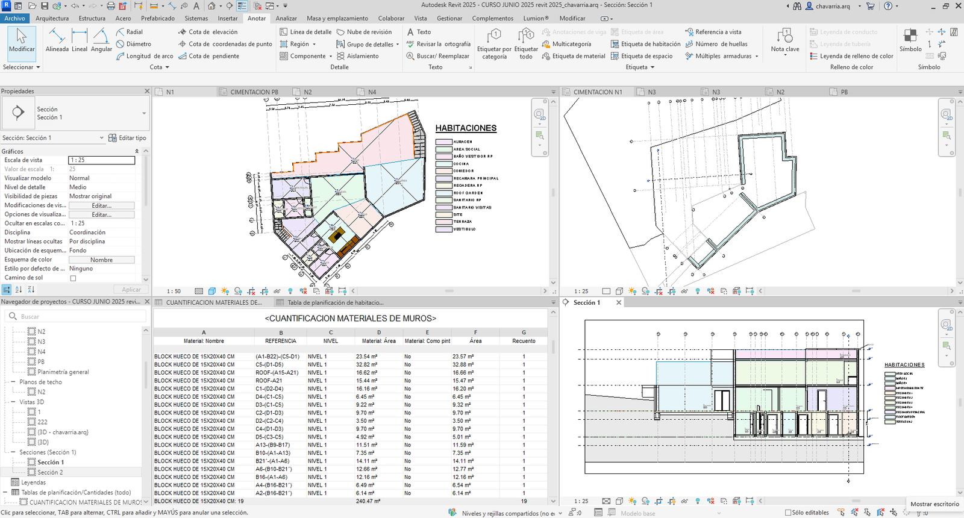This screenshot has width=964, height=518.
Task: Pick the Cota de elevación tool
Action: click(208, 32)
